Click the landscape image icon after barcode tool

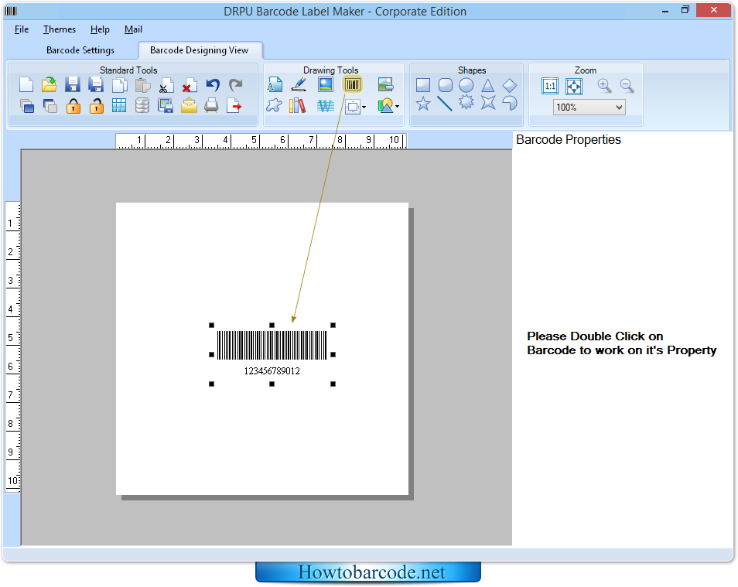[385, 85]
